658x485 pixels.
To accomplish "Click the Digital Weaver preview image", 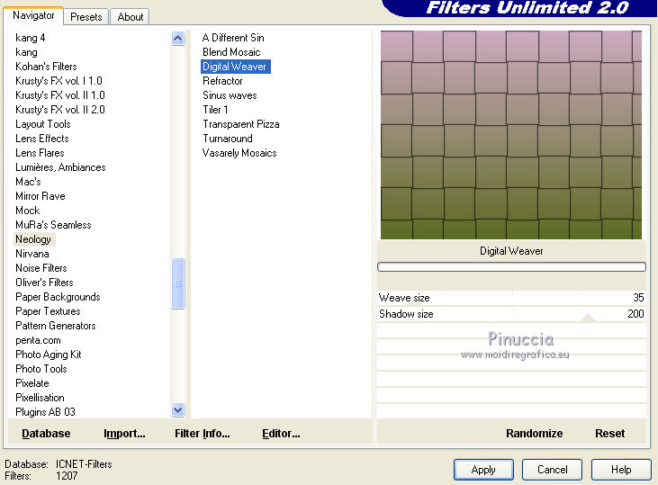I will 511,135.
